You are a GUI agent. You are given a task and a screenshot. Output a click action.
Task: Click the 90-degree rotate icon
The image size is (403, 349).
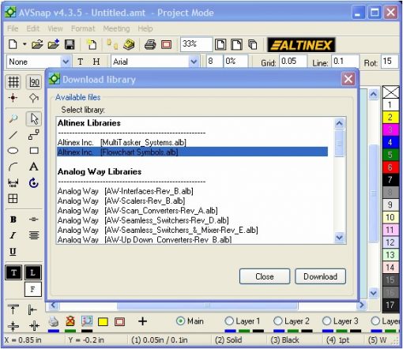coord(34,82)
